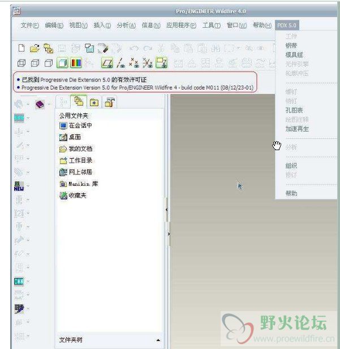Click the greyed-out Save floppy disk icon
This screenshot has width=340, height=349.
click(62, 48)
